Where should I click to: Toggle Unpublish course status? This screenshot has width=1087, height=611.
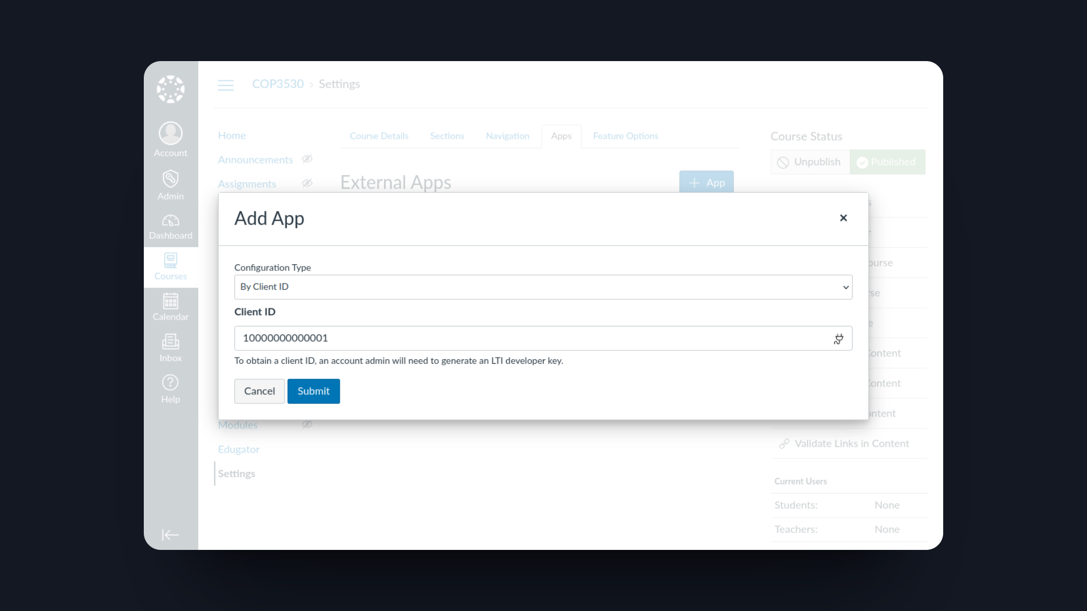809,162
